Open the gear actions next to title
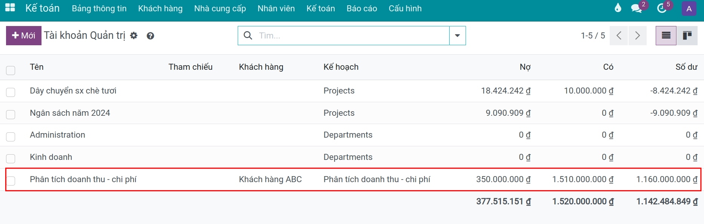Viewport: 704px width, 224px height. pos(134,36)
